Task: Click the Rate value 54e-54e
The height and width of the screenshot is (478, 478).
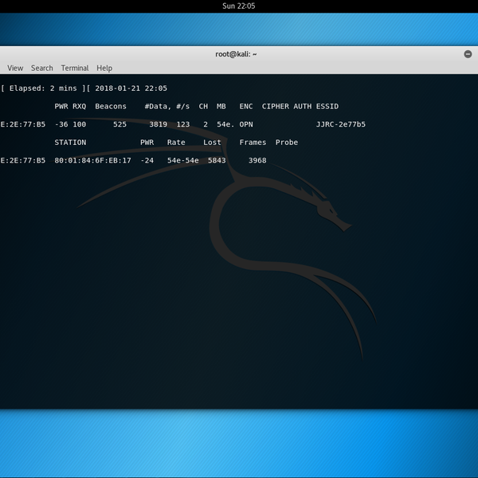Action: pyautogui.click(x=183, y=160)
